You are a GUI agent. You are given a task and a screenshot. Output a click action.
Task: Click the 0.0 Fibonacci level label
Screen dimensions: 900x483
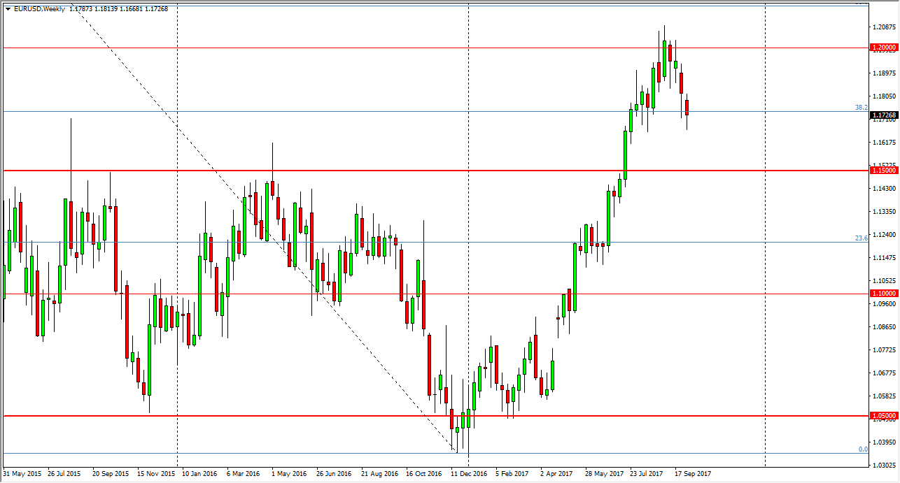(863, 449)
